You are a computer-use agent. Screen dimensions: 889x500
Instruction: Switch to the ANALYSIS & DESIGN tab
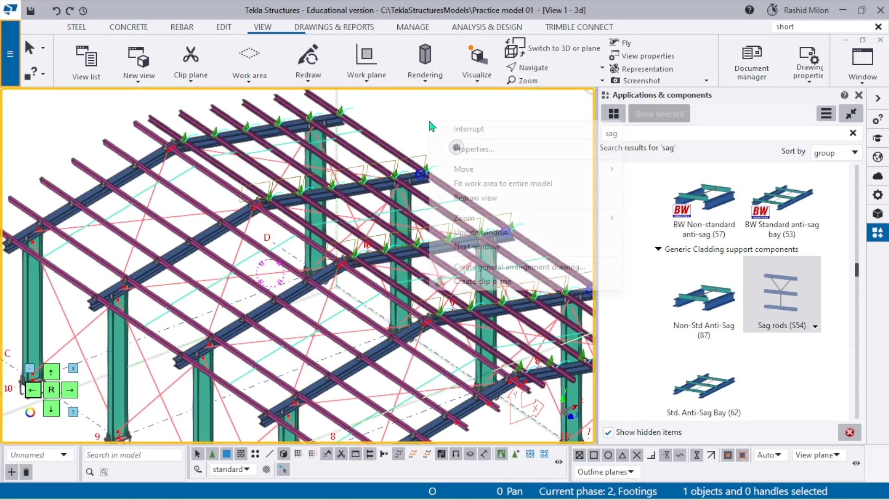coord(487,27)
